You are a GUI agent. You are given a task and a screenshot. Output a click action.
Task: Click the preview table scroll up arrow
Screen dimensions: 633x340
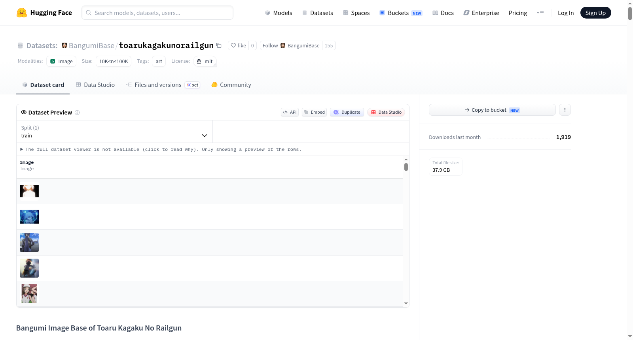click(406, 160)
